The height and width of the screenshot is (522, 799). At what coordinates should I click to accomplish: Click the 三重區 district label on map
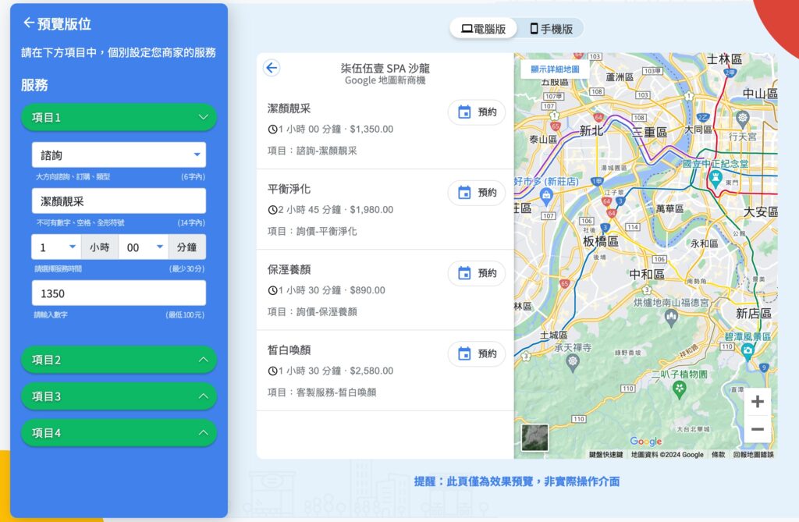point(650,132)
